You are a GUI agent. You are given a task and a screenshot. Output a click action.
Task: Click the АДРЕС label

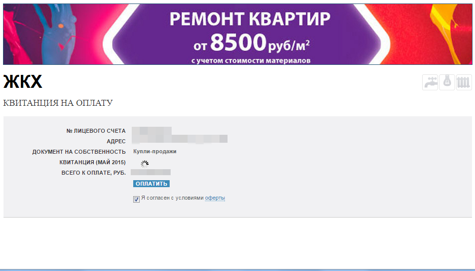(x=116, y=141)
